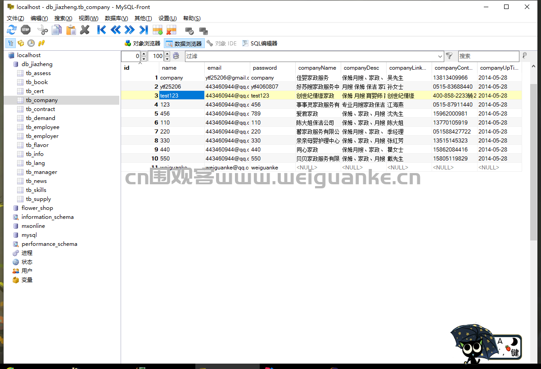Image resolution: width=541 pixels, height=369 pixels.
Task: Click into the 搜索 search field
Action: pos(488,56)
